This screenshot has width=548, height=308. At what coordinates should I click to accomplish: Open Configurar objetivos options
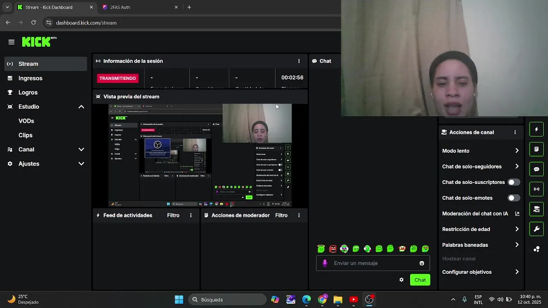(x=481, y=272)
